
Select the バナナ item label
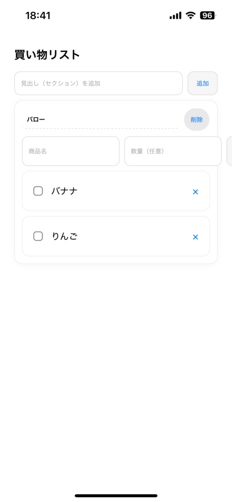64,191
